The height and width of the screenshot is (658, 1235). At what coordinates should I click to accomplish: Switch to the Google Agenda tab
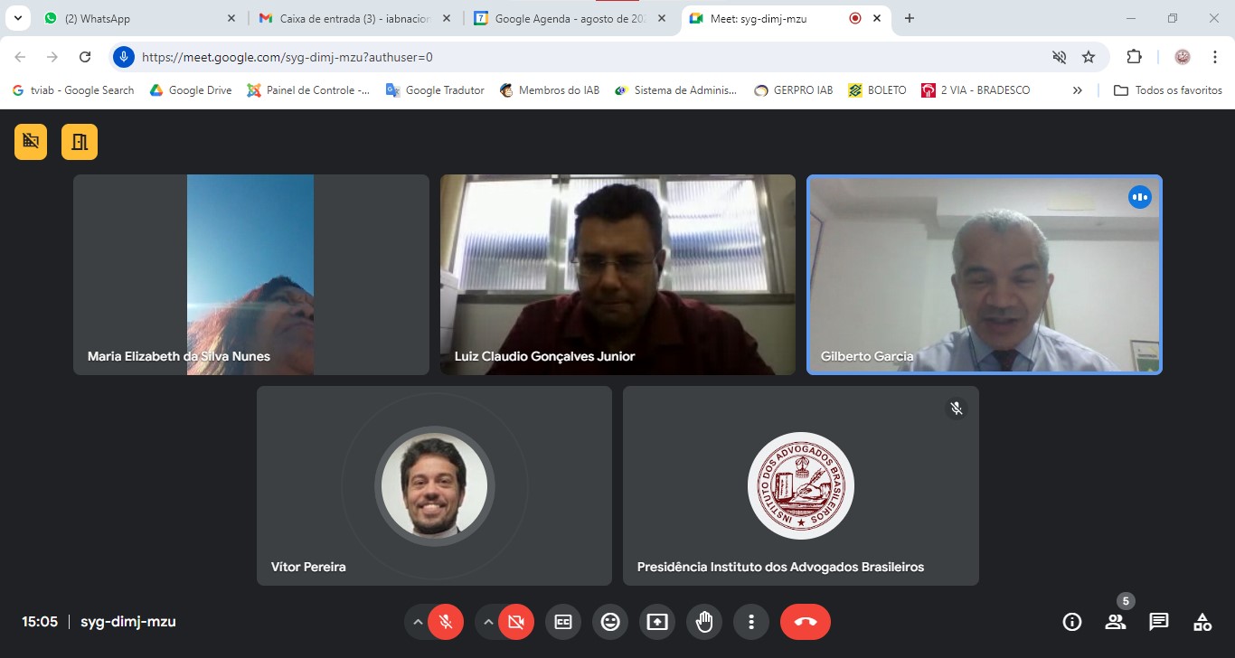(570, 18)
